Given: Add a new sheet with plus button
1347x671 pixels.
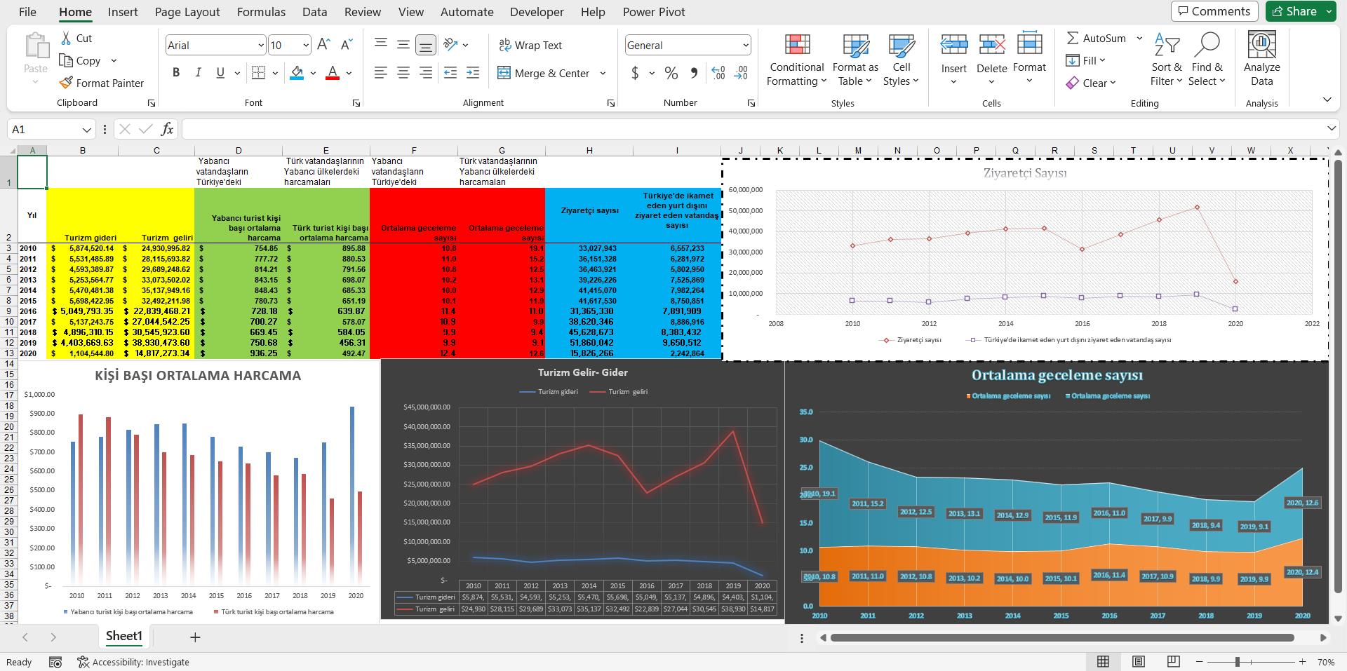Looking at the screenshot, I should point(195,637).
